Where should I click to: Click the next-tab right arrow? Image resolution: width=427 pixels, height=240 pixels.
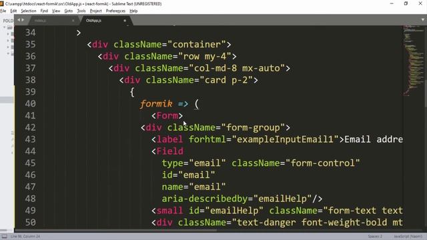(23, 20)
